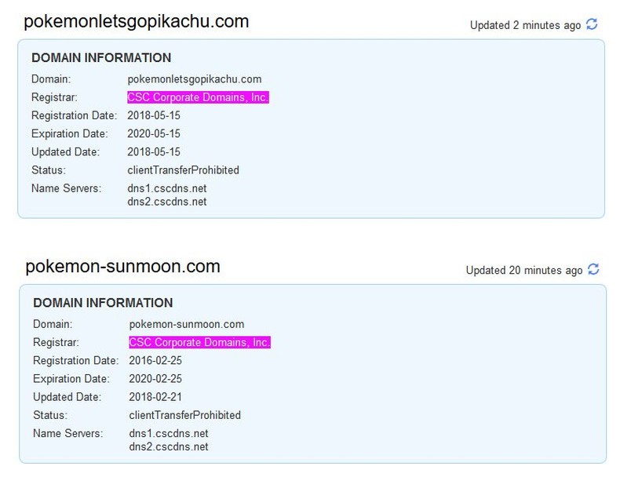Click the 2020-02-25 Expiration Date value
The image size is (620, 481).
(154, 378)
